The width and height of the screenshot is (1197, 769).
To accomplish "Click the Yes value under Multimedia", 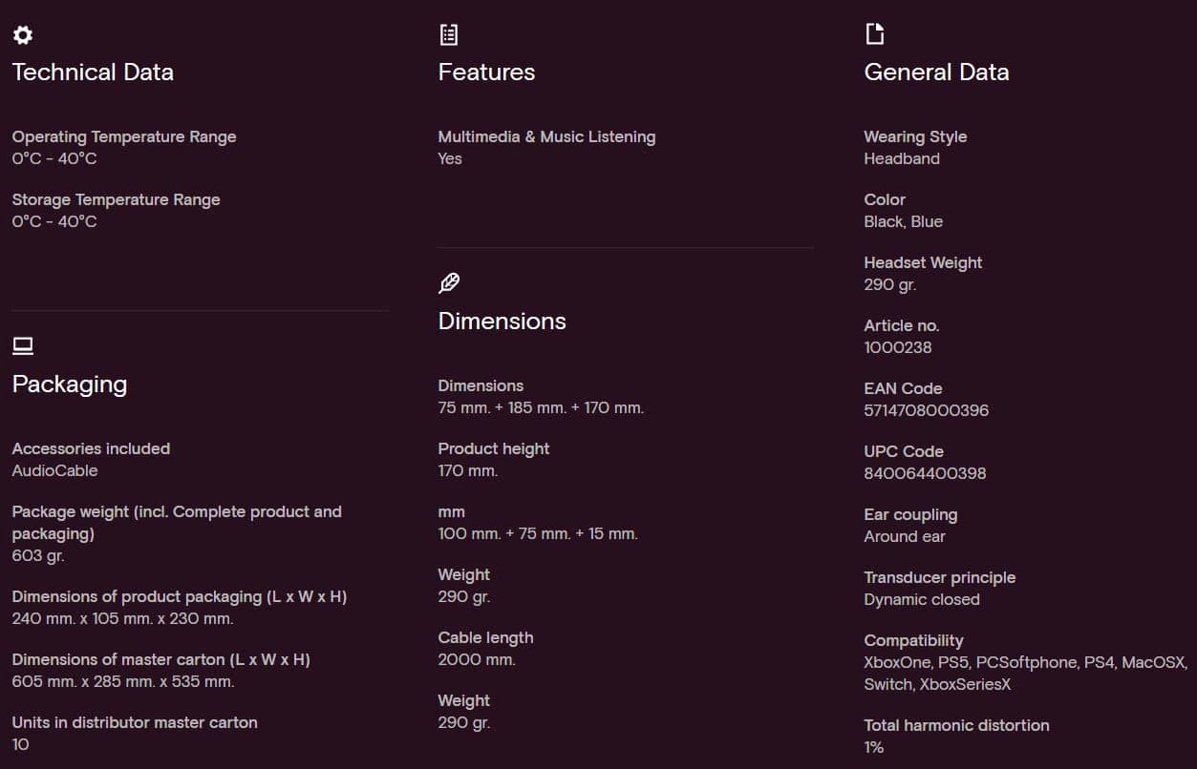I will [450, 158].
